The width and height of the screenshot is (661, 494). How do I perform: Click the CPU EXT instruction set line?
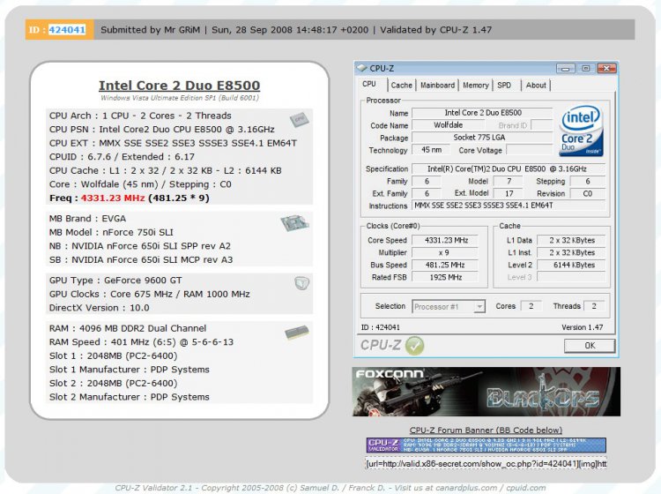click(x=173, y=143)
